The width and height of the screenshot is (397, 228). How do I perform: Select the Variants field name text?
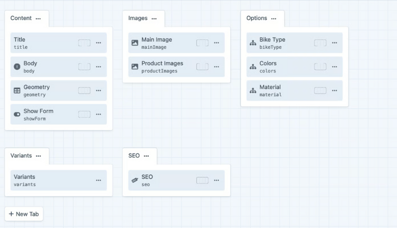(24, 176)
